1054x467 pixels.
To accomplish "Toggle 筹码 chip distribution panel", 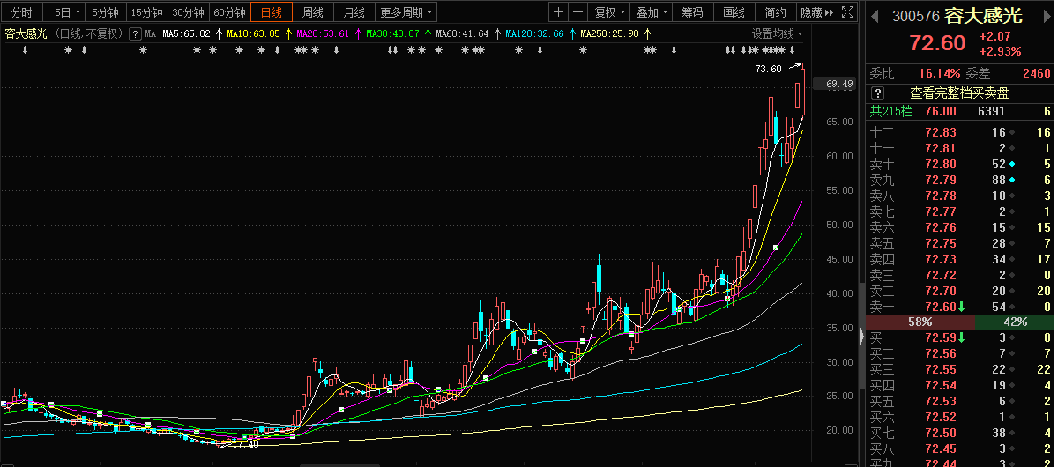I will point(693,12).
